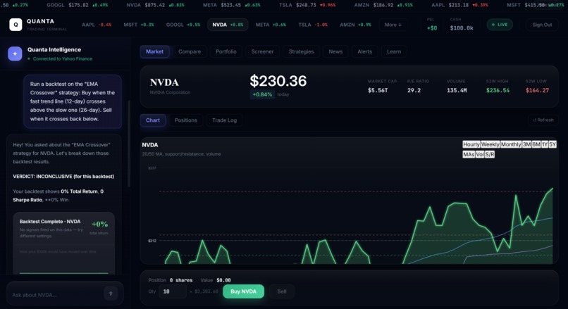The width and height of the screenshot is (568, 309).
Task: Switch to the Positions sub-tab
Action: [186, 120]
